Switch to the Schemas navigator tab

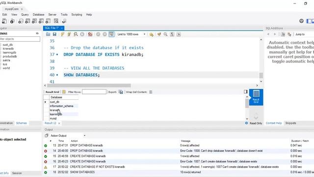(21, 123)
